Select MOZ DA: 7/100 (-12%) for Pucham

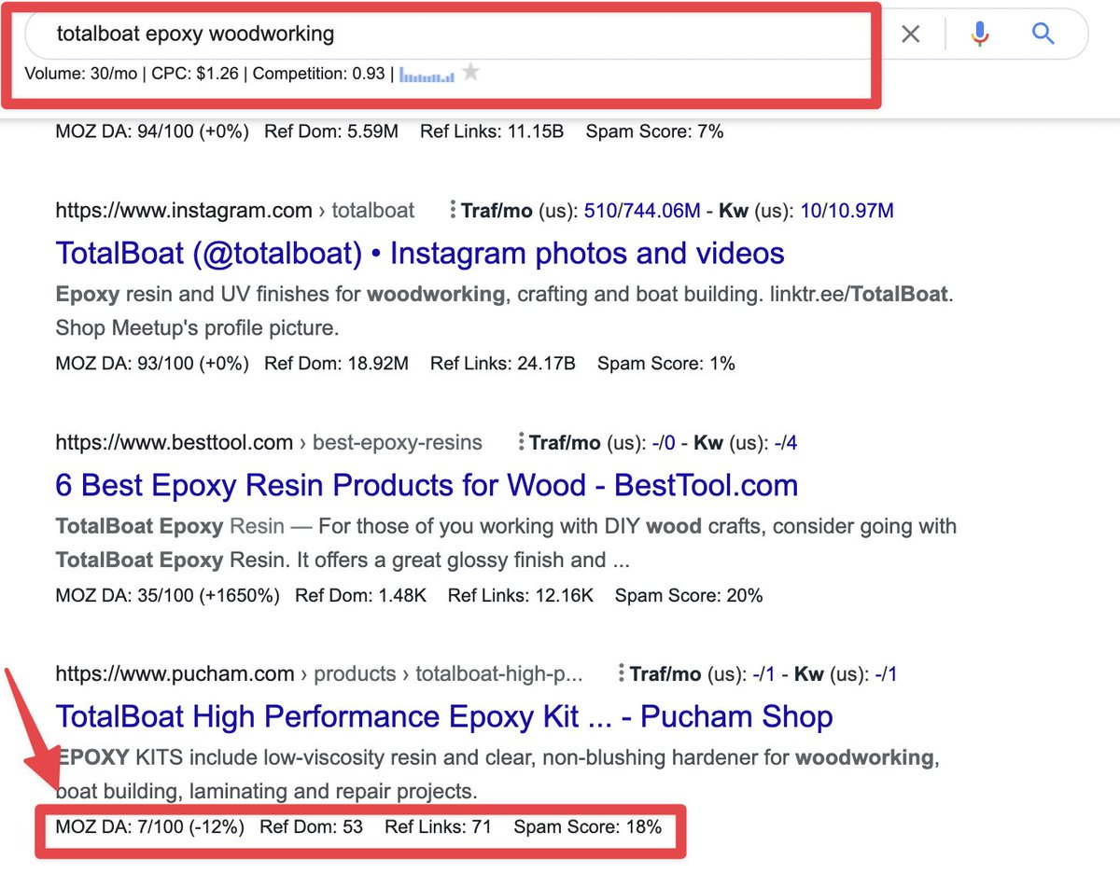pos(150,826)
